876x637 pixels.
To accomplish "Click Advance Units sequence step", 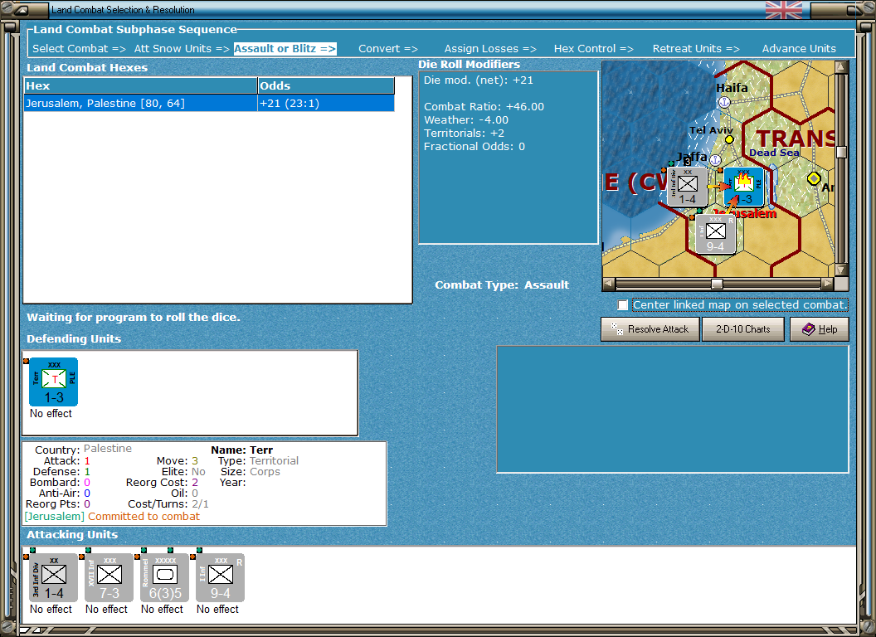I will (799, 49).
